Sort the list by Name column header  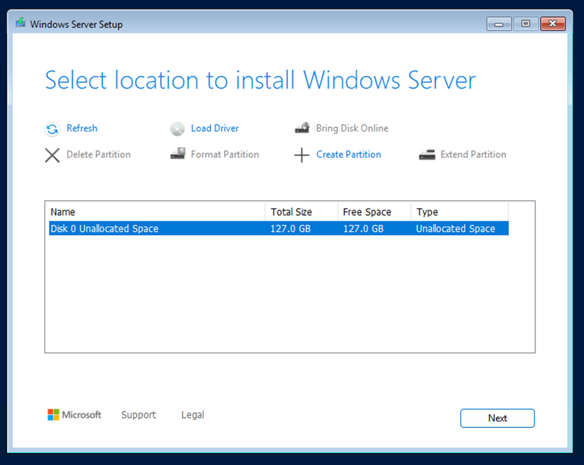click(157, 212)
